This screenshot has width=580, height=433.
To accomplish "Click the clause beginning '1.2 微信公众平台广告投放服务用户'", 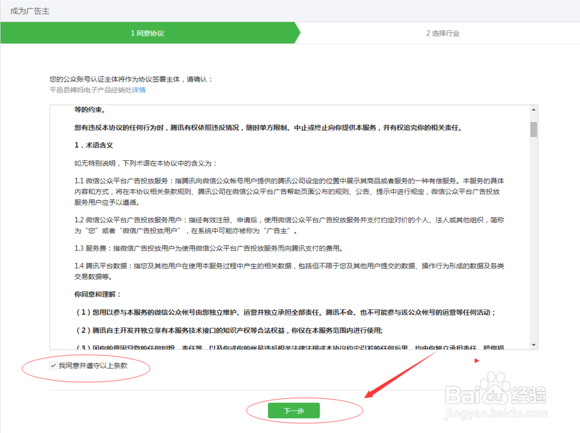I will [289, 225].
